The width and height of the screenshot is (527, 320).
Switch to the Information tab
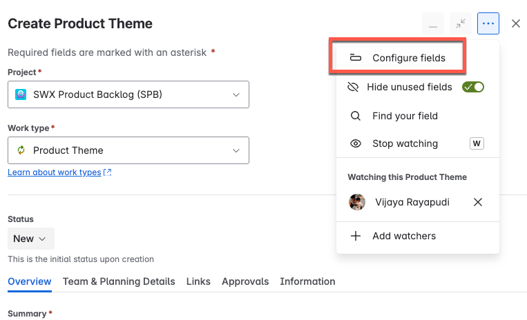pyautogui.click(x=307, y=281)
